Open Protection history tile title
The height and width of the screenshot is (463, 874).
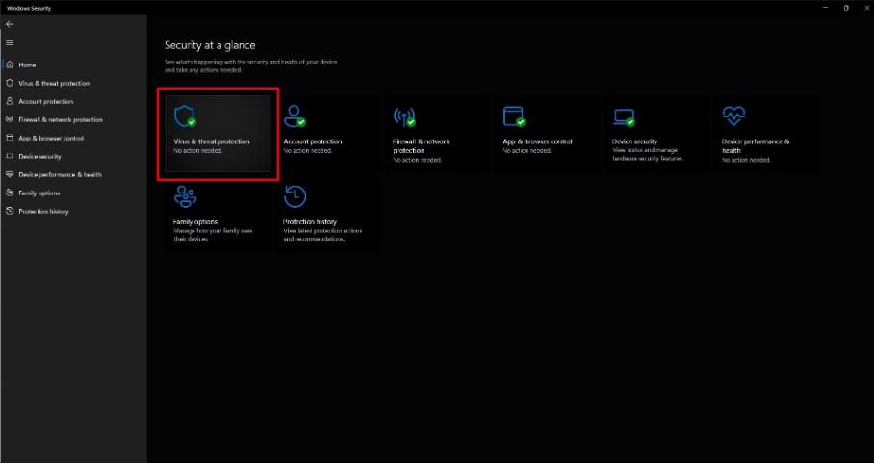[x=310, y=221]
